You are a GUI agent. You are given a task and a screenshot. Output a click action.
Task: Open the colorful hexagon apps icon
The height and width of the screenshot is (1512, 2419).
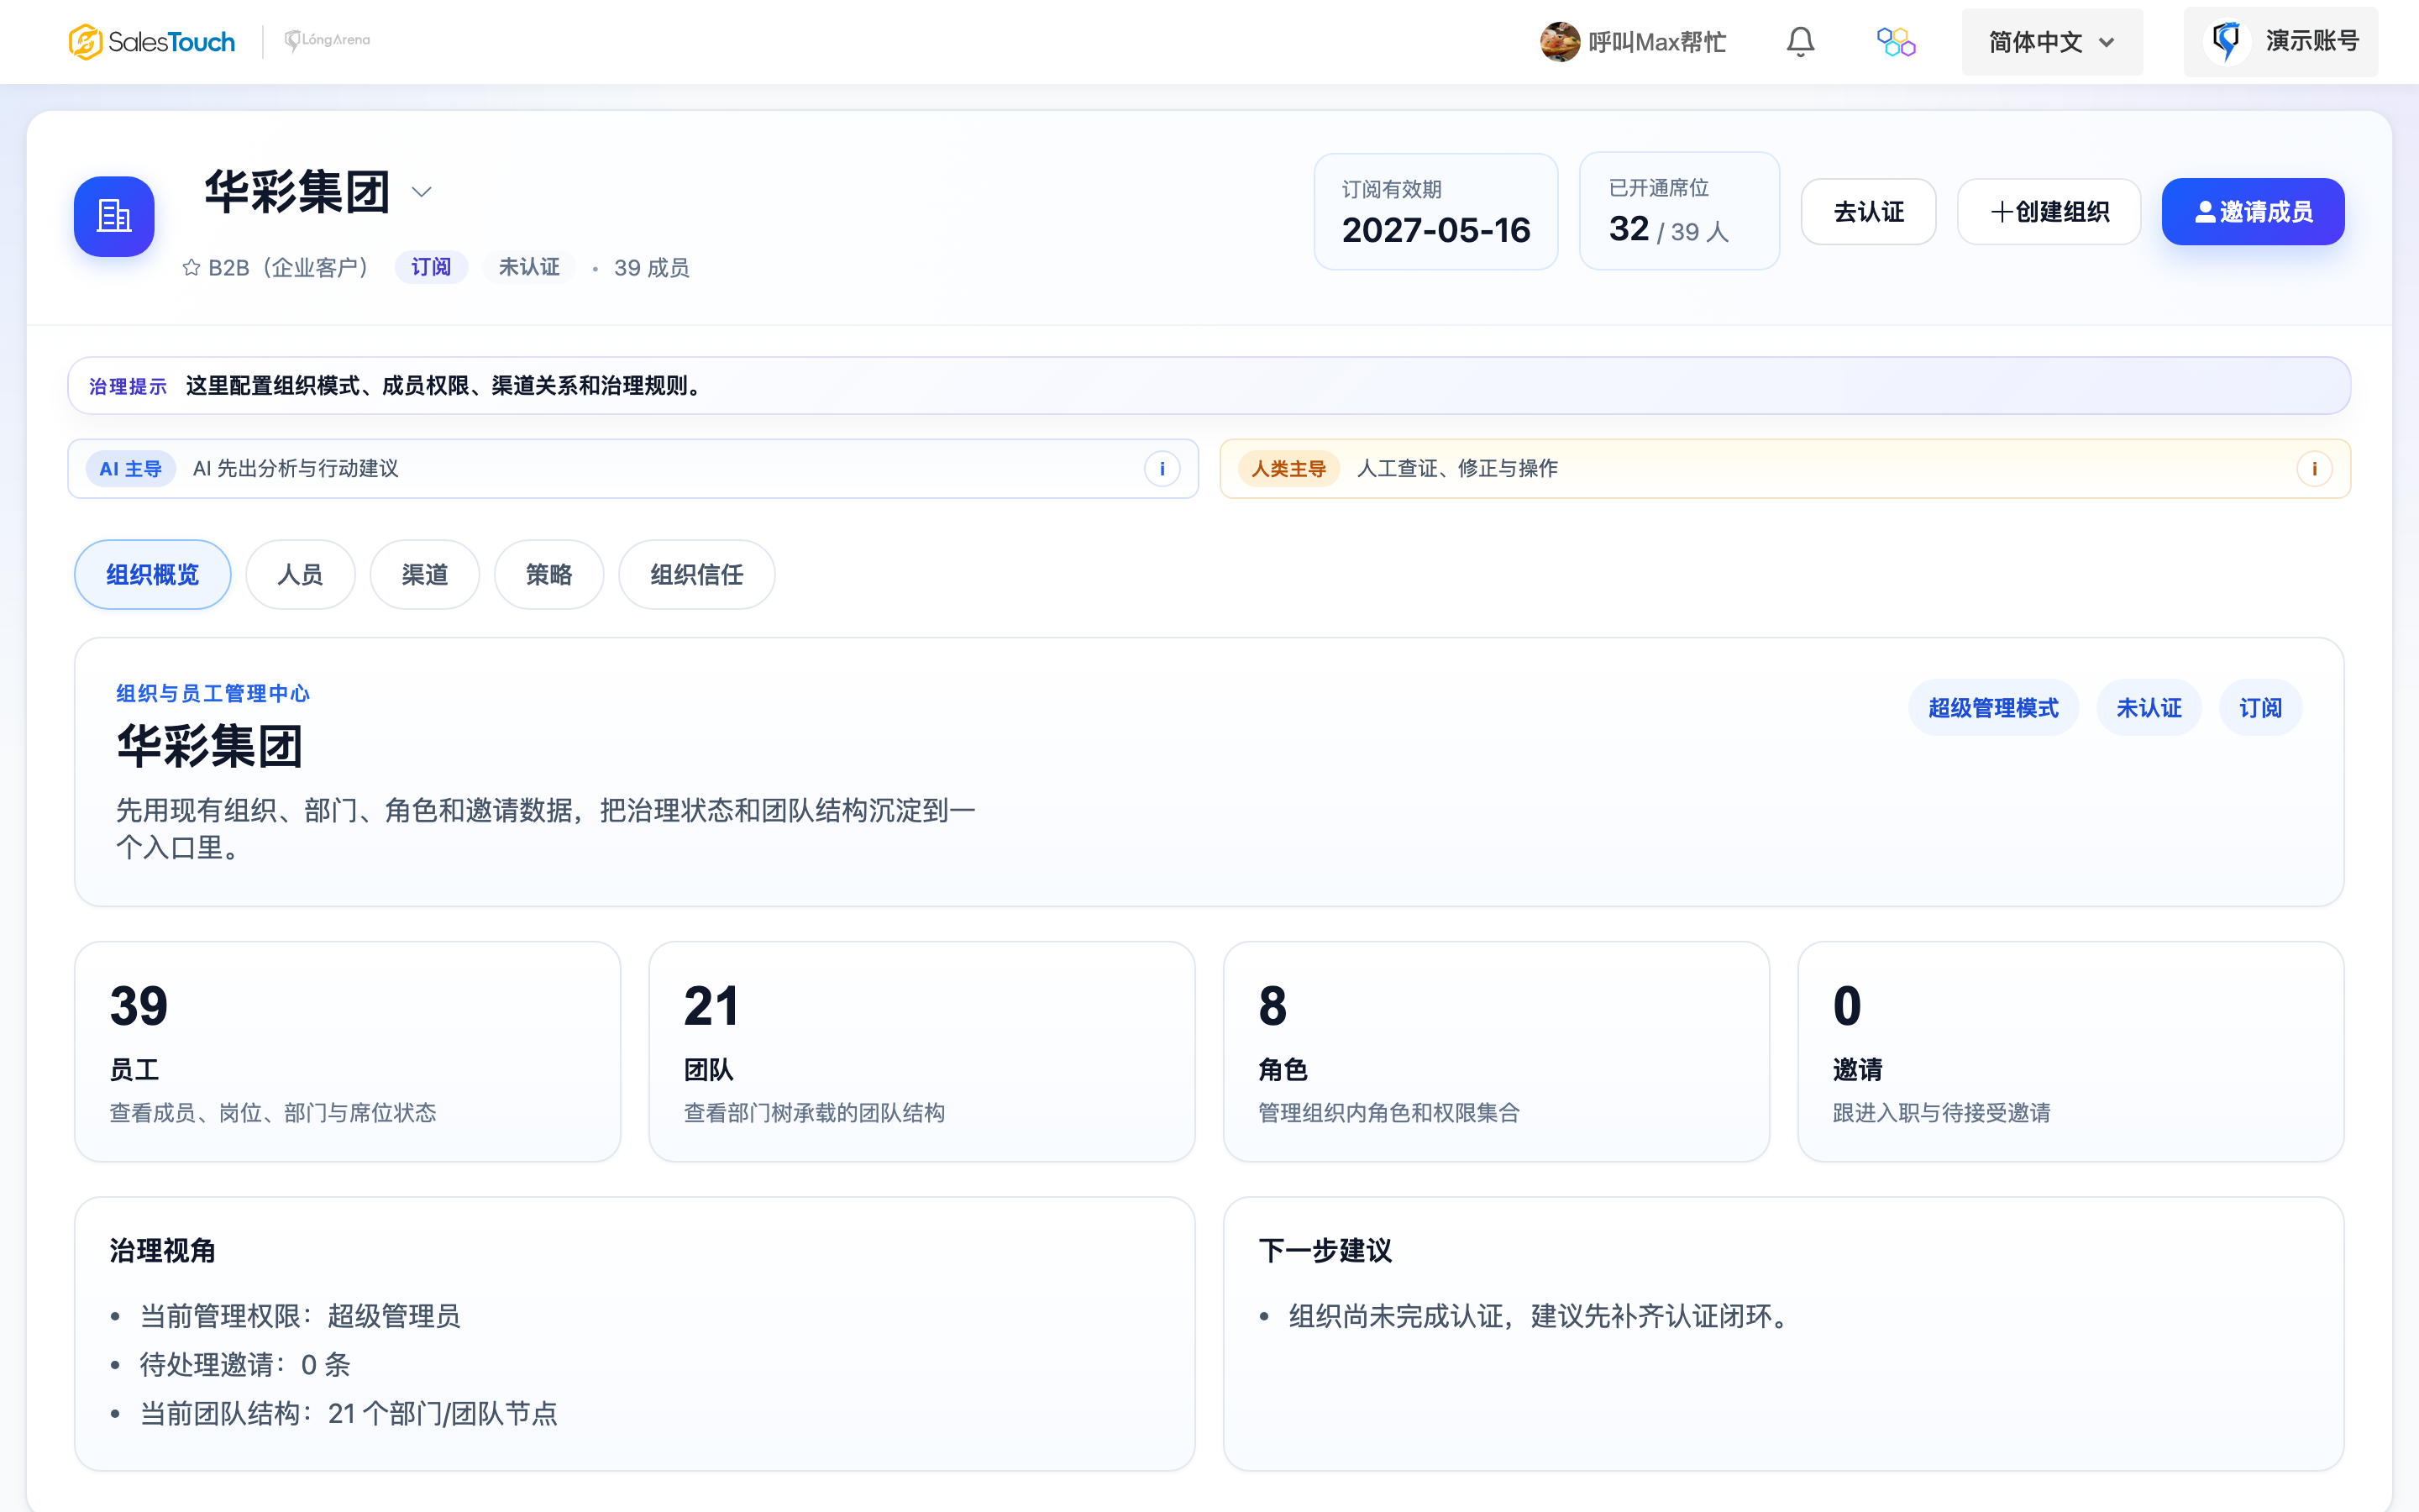pyautogui.click(x=1895, y=42)
